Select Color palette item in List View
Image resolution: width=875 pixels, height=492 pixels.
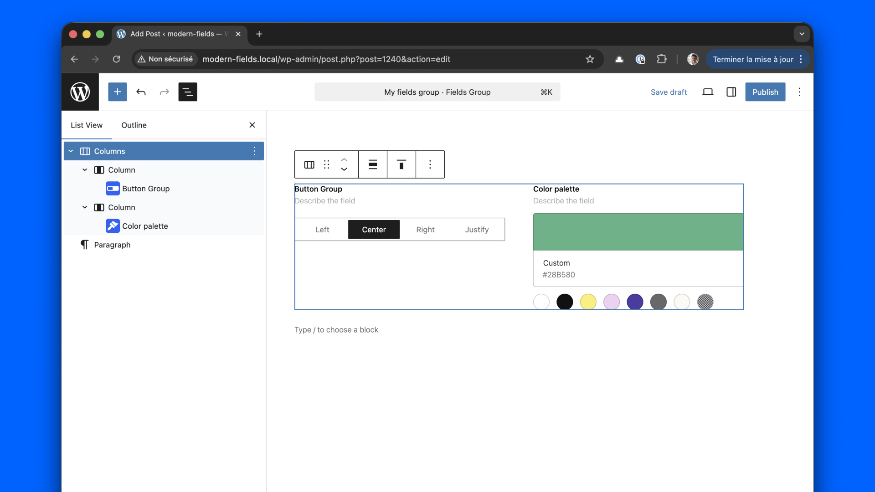[145, 226]
